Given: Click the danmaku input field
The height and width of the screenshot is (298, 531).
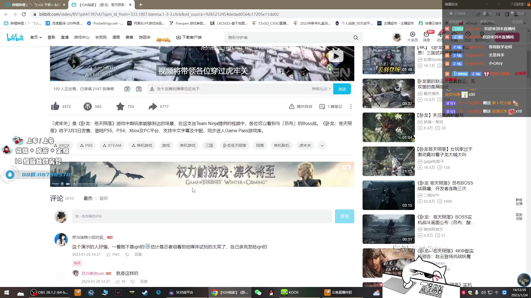Looking at the screenshot, I should [x=232, y=89].
